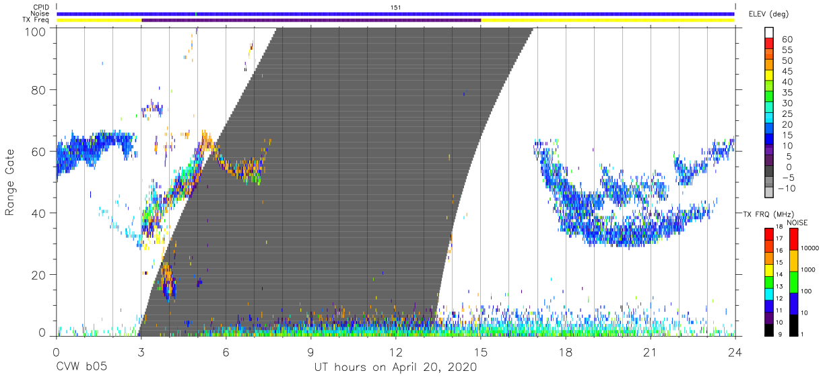Pick the green 13–14 MHz TX FRQ swatch

click(768, 282)
